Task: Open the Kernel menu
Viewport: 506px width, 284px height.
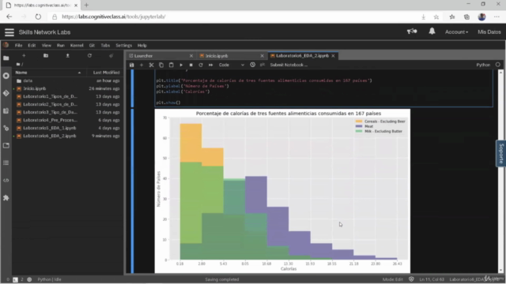Action: (77, 46)
